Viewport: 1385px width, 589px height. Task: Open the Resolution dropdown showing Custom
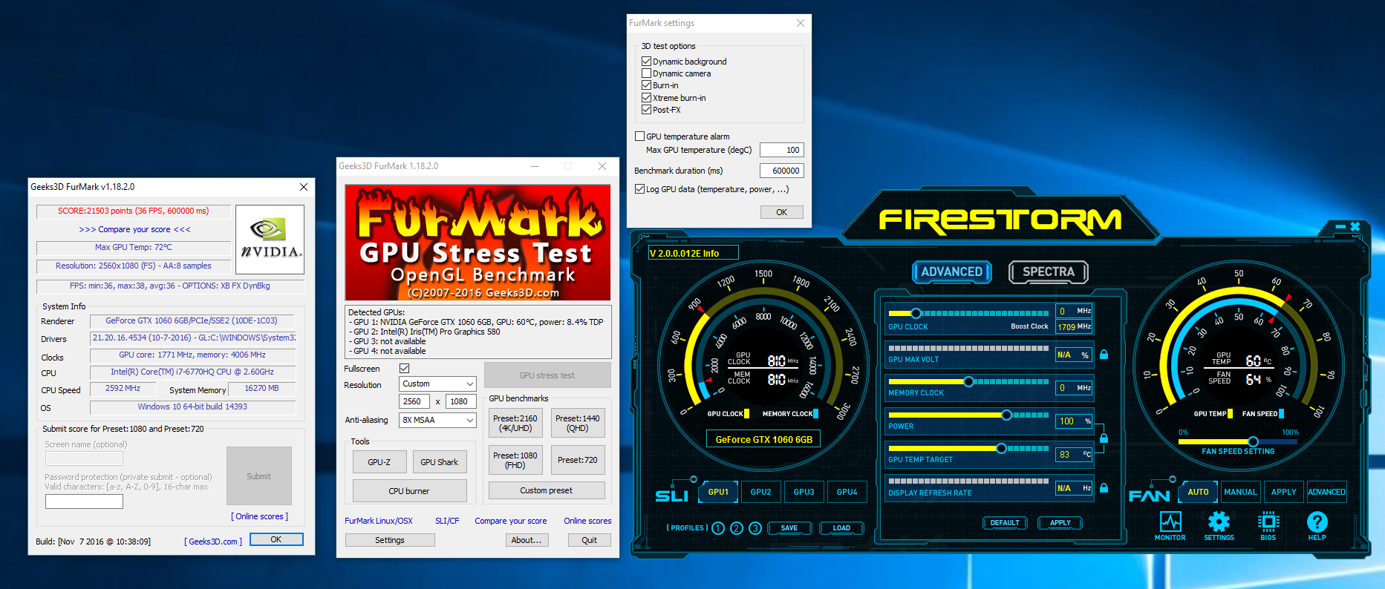pyautogui.click(x=438, y=384)
